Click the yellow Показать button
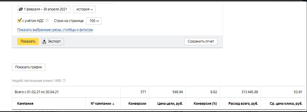 28,41
